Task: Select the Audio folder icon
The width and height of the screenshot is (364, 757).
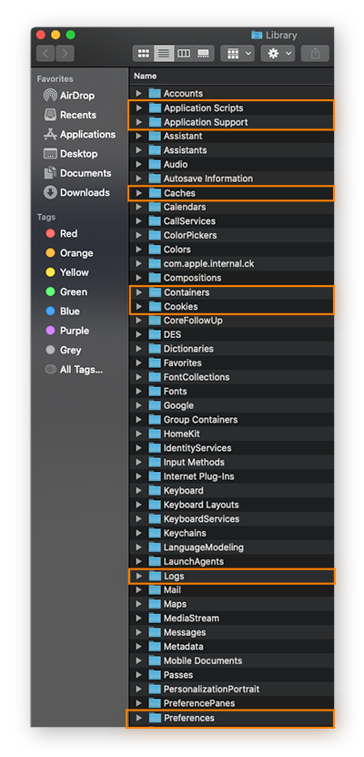Action: click(155, 164)
